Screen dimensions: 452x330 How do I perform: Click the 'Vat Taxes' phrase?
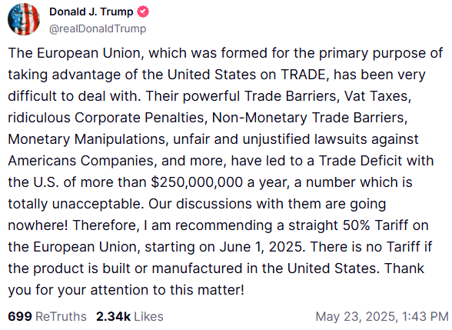(377, 96)
